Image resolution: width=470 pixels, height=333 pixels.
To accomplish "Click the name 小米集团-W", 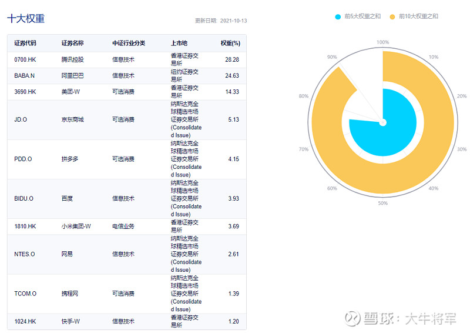I will pyautogui.click(x=76, y=227).
